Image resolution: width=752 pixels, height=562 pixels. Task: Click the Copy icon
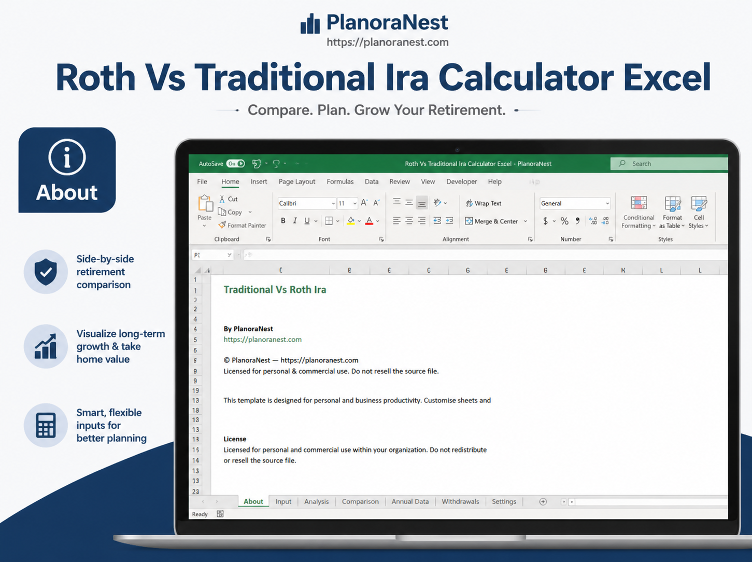(222, 212)
